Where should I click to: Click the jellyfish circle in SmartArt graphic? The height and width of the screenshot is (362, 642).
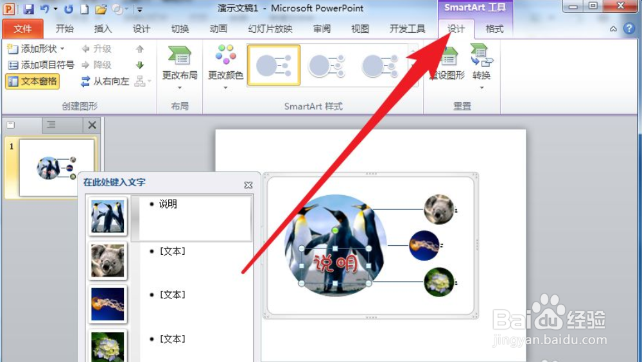[424, 245]
